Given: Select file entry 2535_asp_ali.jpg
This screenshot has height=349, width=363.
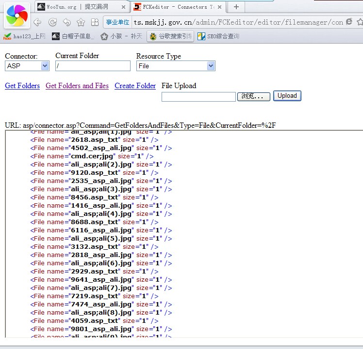Looking at the screenshot, I should [101, 181].
